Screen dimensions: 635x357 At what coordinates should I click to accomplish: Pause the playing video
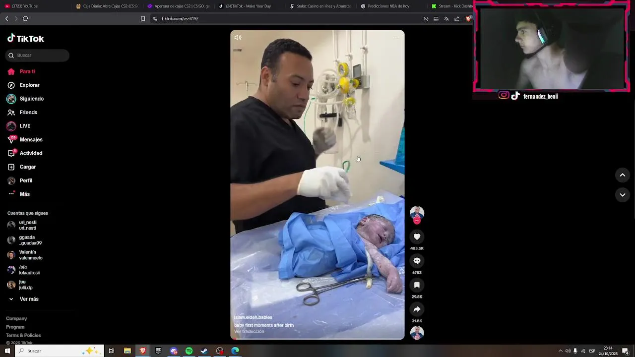(317, 184)
